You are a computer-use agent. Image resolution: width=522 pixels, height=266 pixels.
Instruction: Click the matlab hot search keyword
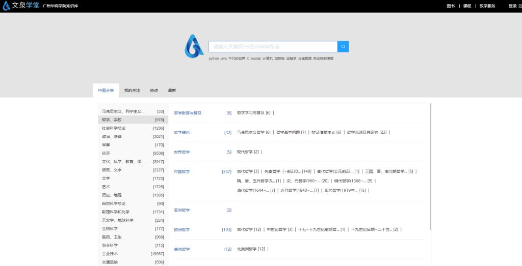coord(256,58)
